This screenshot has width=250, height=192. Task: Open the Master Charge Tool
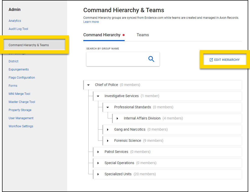click(x=22, y=102)
